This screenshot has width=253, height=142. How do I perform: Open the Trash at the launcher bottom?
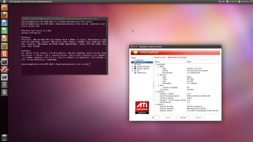tap(4, 138)
